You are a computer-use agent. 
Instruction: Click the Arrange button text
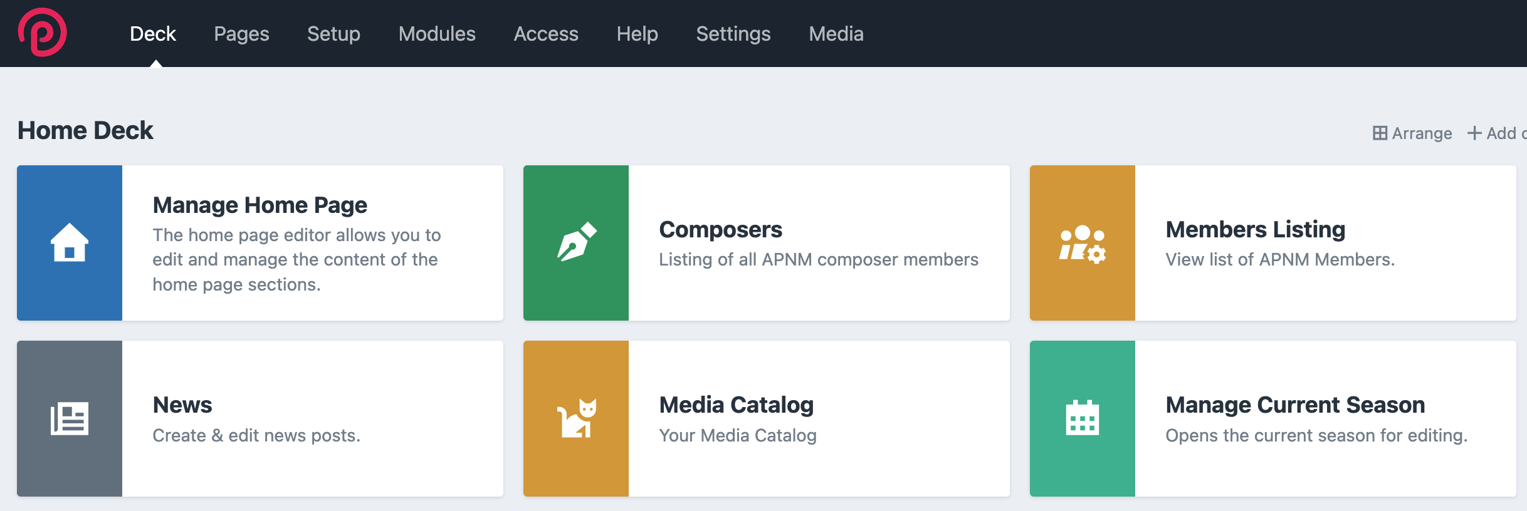click(1422, 133)
